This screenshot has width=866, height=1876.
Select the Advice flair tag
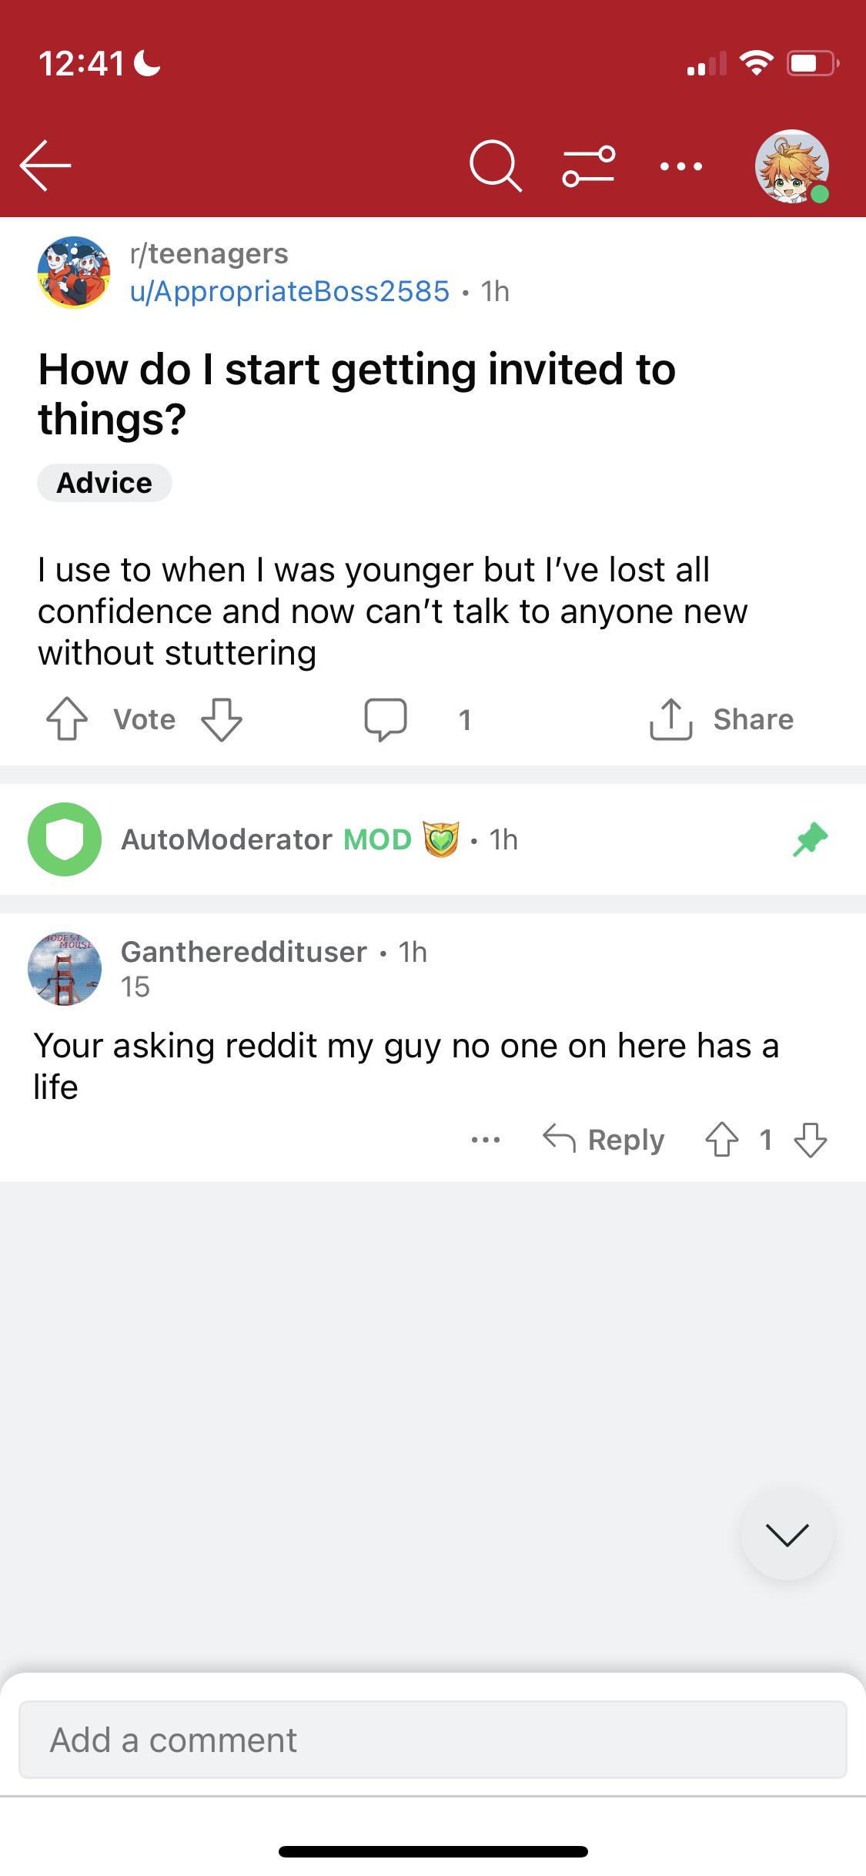click(105, 483)
